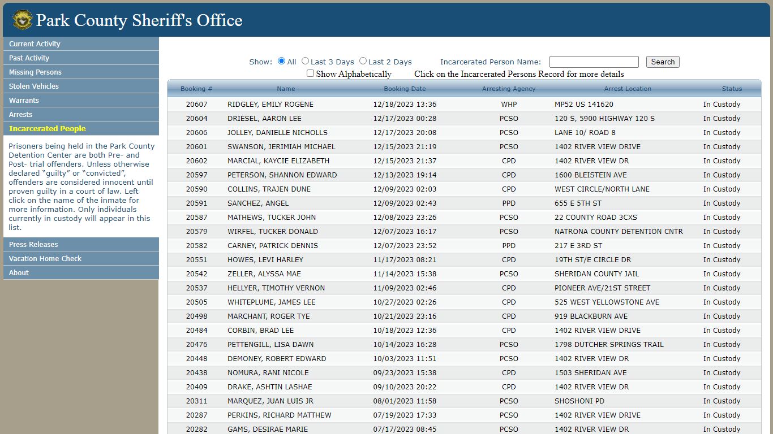This screenshot has width=773, height=434.
Task: Open Current Activity in sidebar
Action: 81,44
